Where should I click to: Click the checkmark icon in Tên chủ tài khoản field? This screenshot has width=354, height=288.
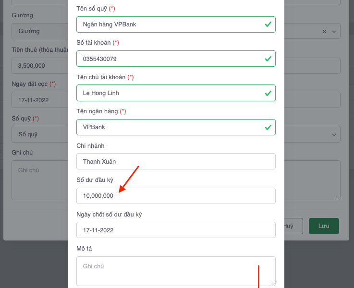(268, 93)
